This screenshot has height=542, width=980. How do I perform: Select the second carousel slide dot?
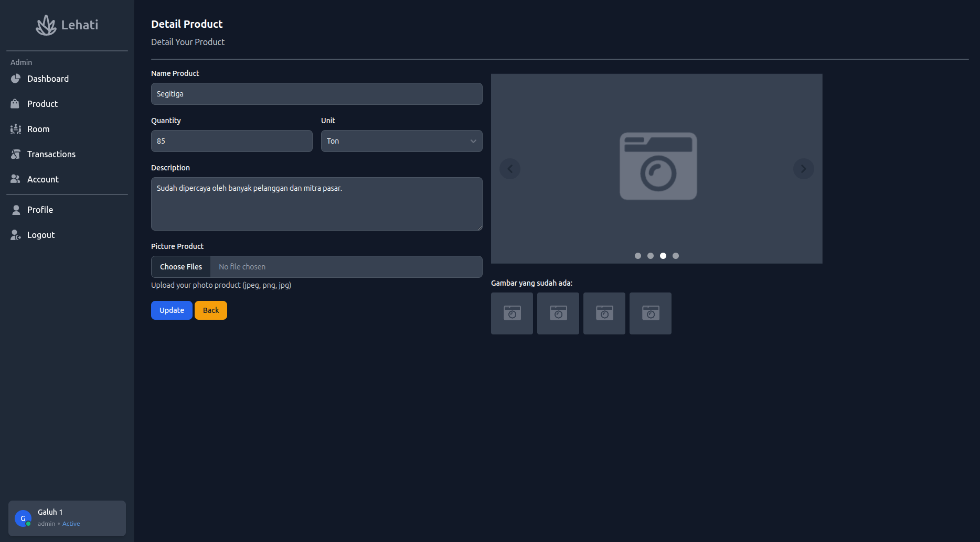(x=651, y=256)
